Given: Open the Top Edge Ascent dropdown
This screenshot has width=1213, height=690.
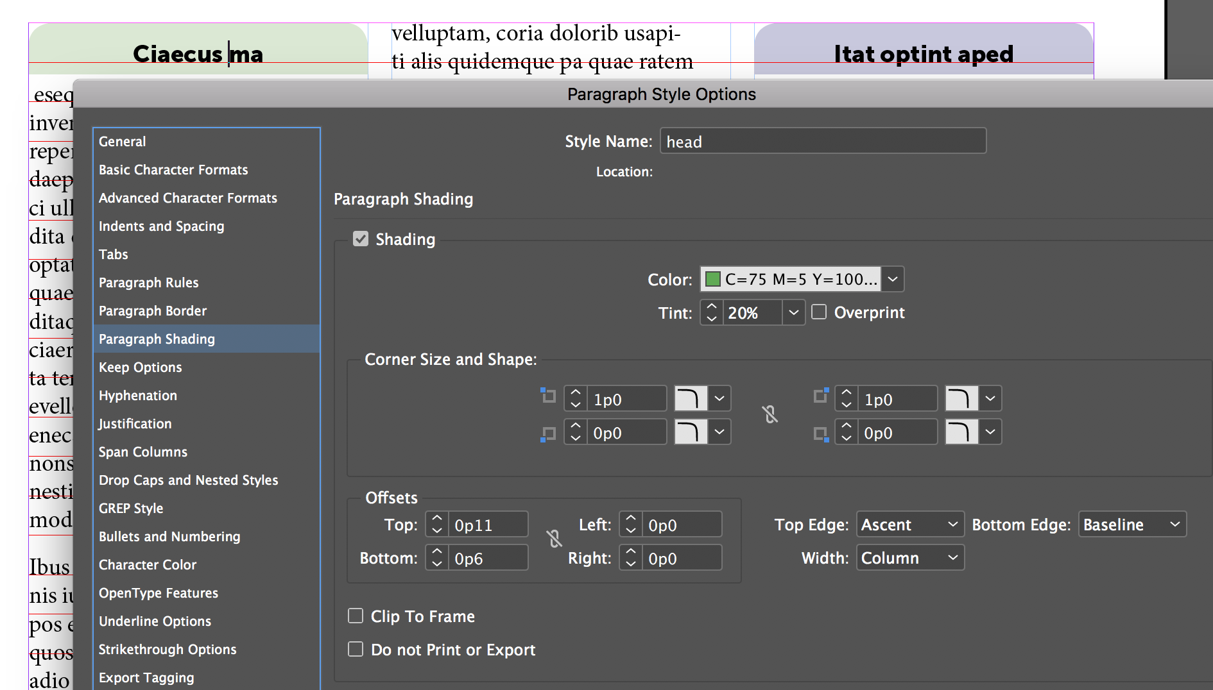Looking at the screenshot, I should 910,525.
